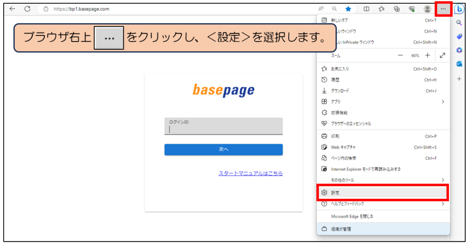
Task: Click the user profile avatar icon
Action: 427,9
